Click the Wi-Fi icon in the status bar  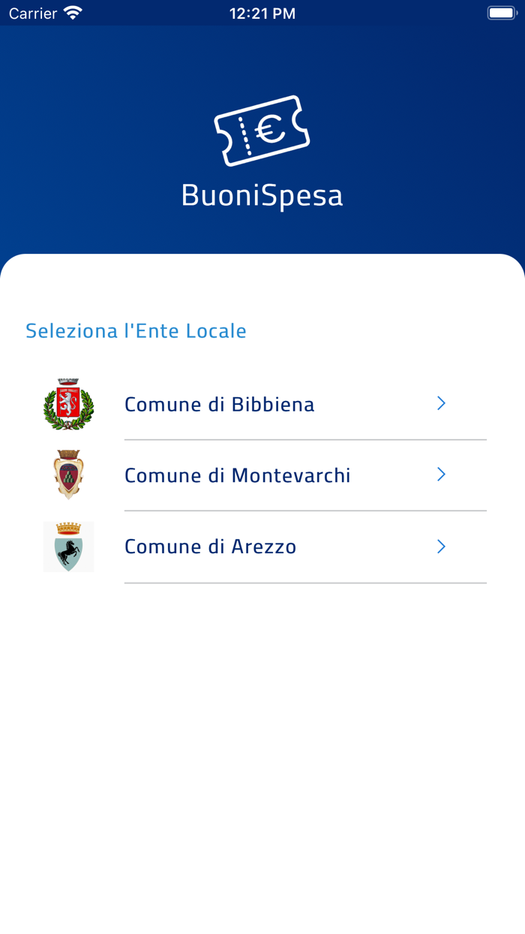(72, 12)
